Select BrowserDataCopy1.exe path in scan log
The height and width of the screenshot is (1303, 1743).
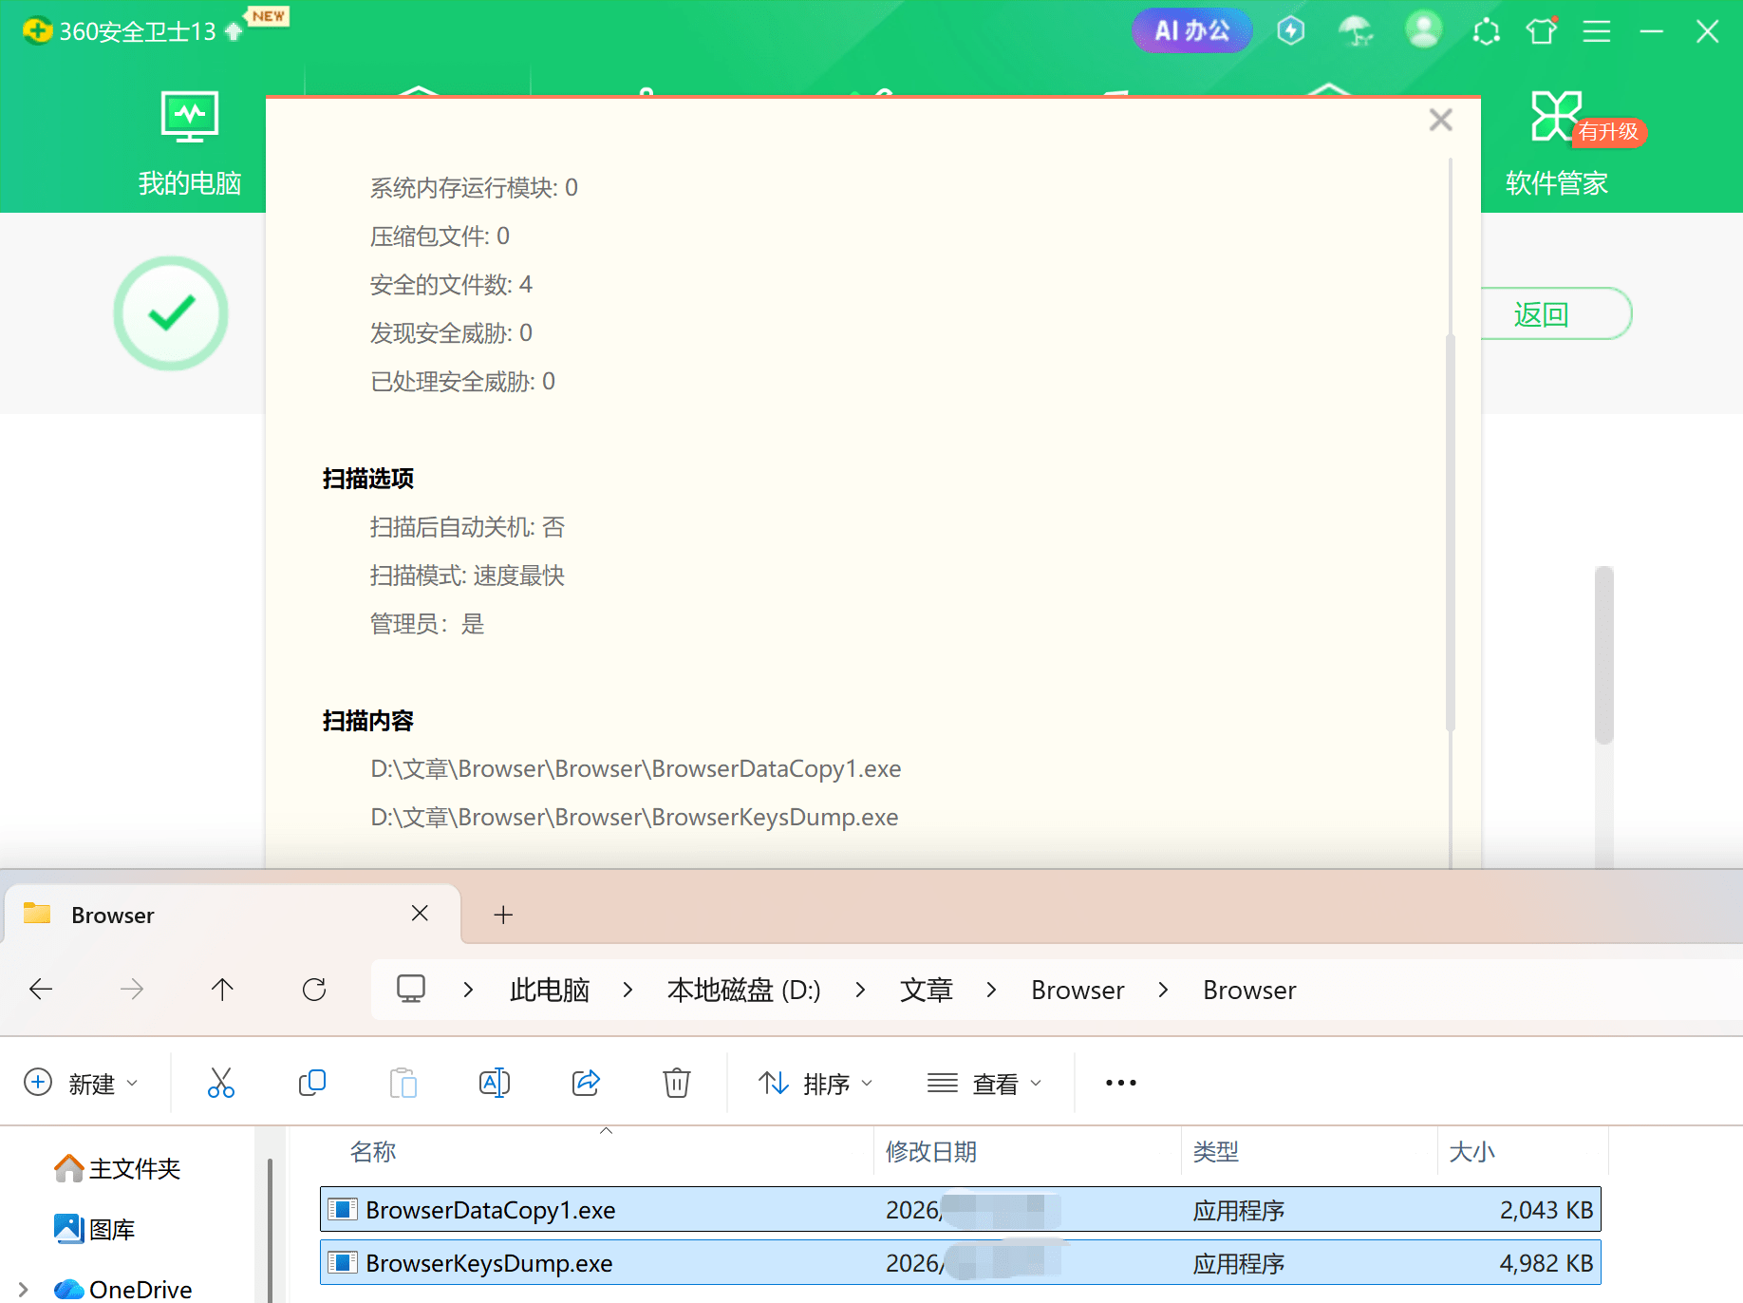(635, 768)
